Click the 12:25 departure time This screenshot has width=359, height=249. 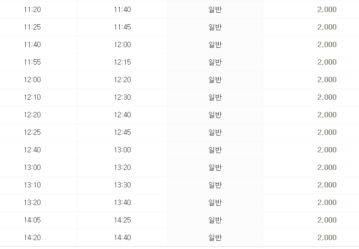coord(32,132)
